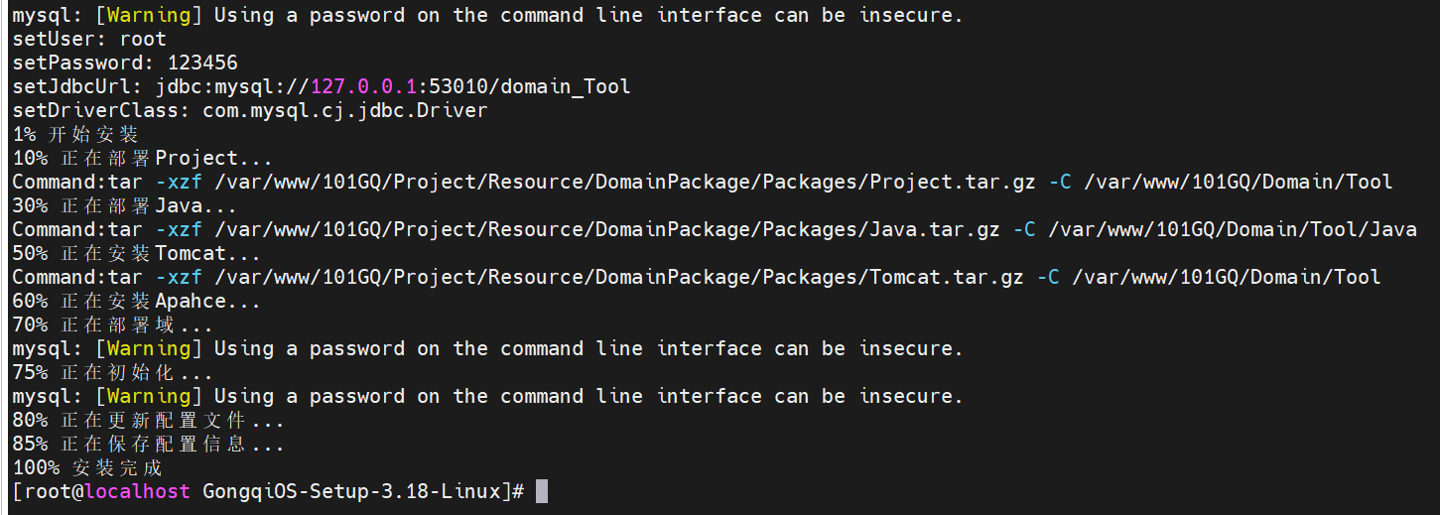Viewport: 1440px width, 515px height.
Task: Click the terminal cursor block after the prompt
Action: pos(541,491)
